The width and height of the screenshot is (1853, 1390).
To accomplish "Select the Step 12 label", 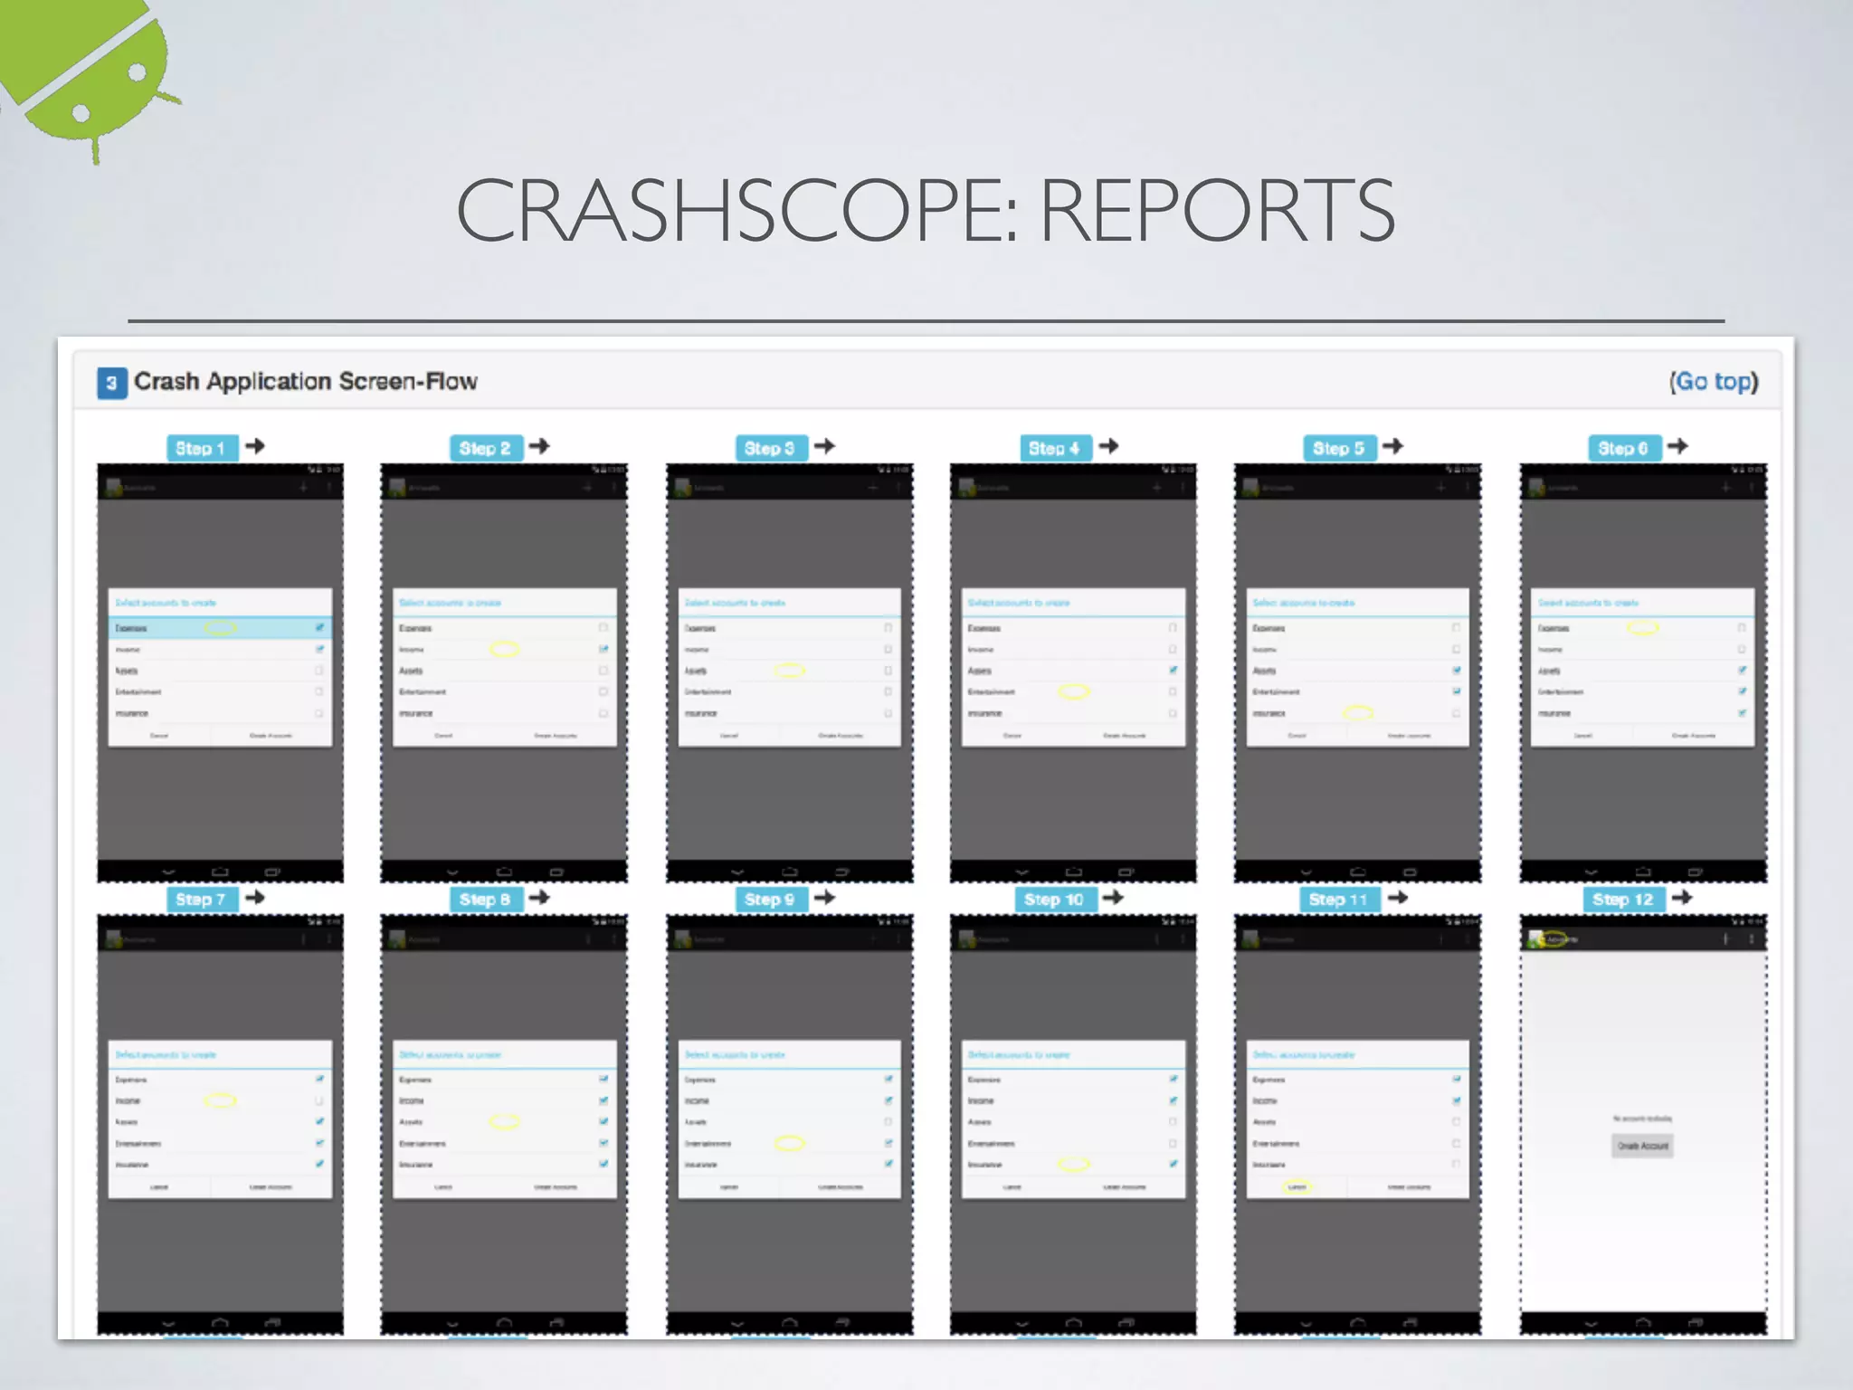I will pyautogui.click(x=1624, y=900).
